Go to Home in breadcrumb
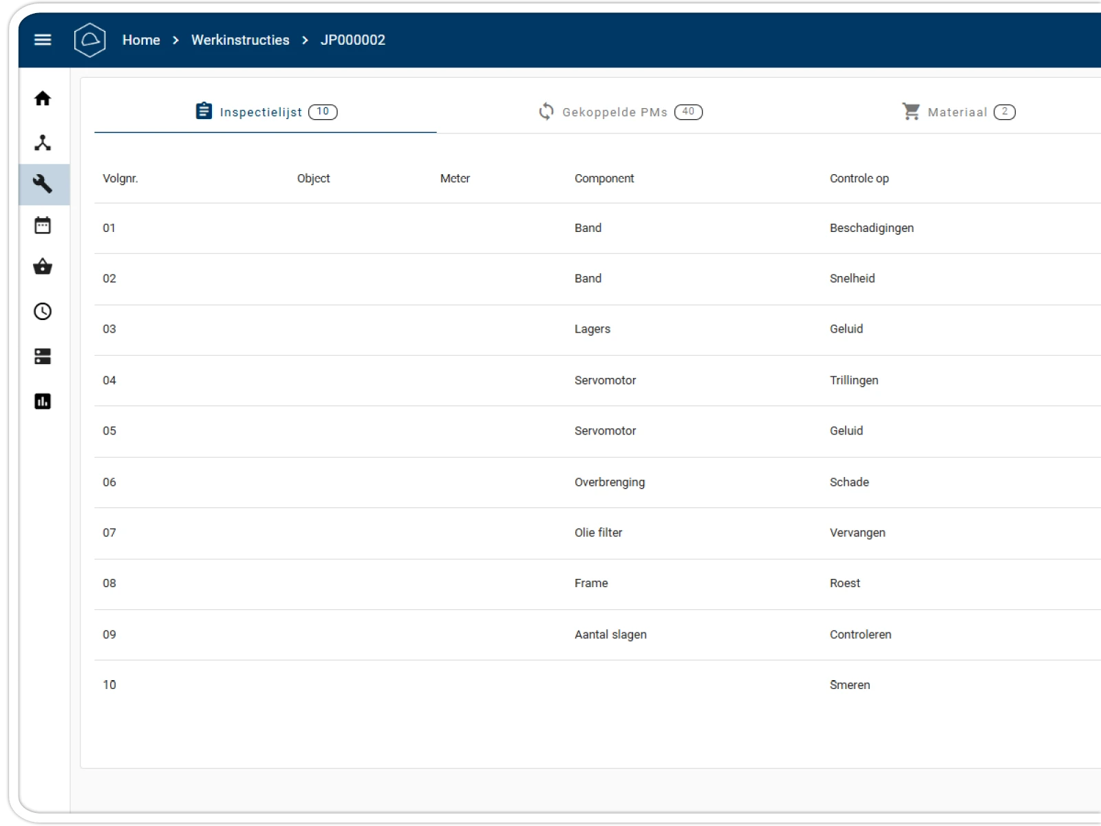The height and width of the screenshot is (826, 1101). [x=141, y=40]
